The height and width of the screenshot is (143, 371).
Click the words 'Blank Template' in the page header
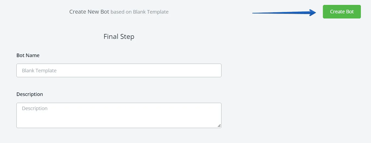[x=151, y=12]
